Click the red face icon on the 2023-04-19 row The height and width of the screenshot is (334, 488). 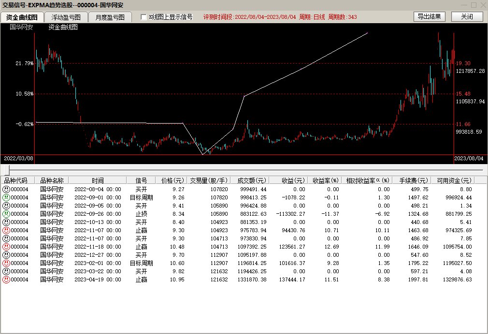point(6,279)
